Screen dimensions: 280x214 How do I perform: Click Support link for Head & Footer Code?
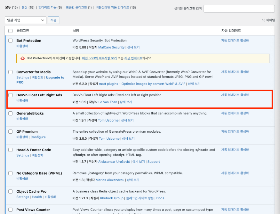click(x=154, y=162)
